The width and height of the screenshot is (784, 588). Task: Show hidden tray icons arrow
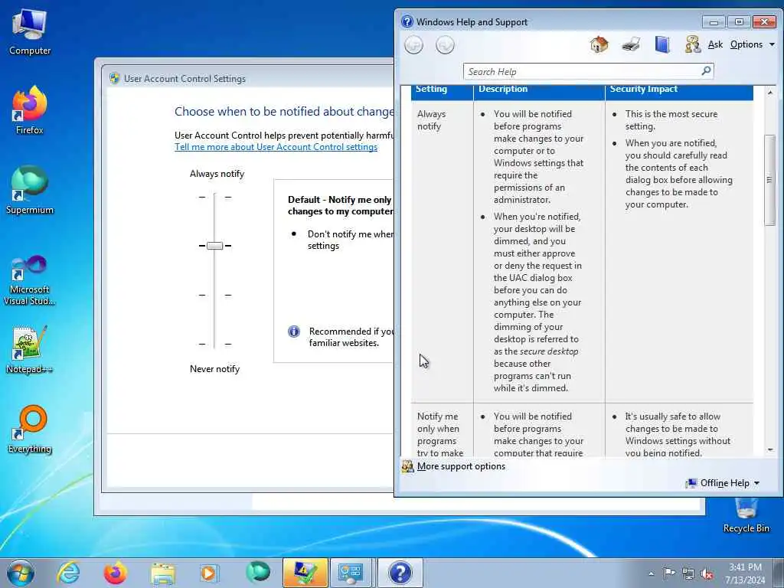click(x=651, y=573)
